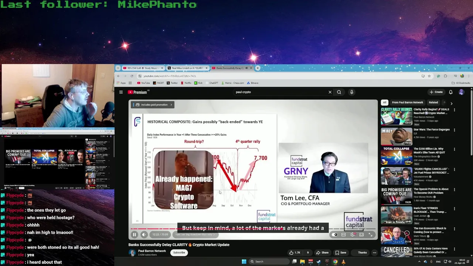The height and width of the screenshot is (266, 473).
Task: Options menu for 'Clarity Rally Begins?' video
Action: [x=454, y=110]
